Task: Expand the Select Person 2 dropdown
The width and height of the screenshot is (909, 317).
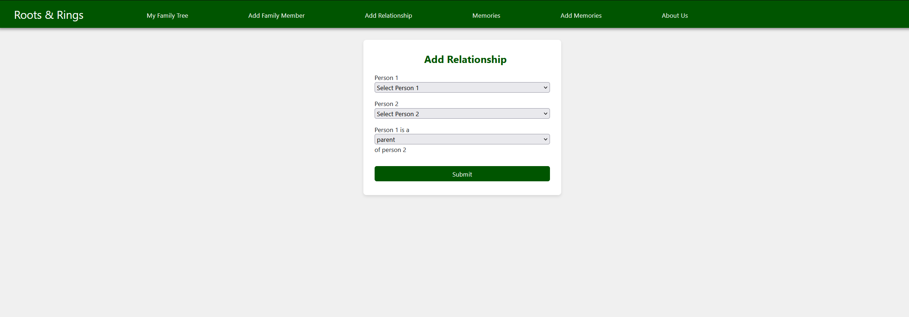Action: pyautogui.click(x=462, y=114)
